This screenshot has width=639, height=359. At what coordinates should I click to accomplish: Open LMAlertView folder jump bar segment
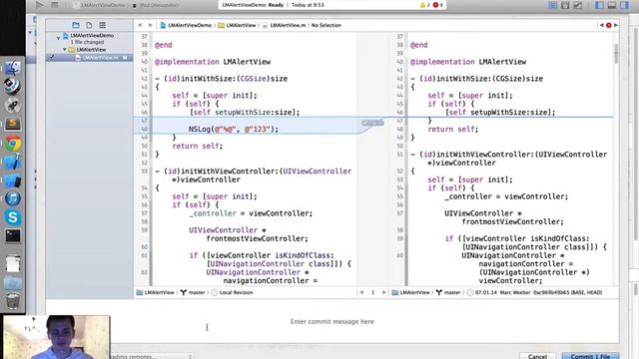pos(238,25)
